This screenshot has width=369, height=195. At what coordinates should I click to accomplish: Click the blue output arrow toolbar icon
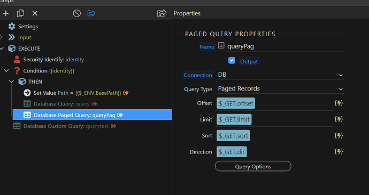click(x=91, y=13)
